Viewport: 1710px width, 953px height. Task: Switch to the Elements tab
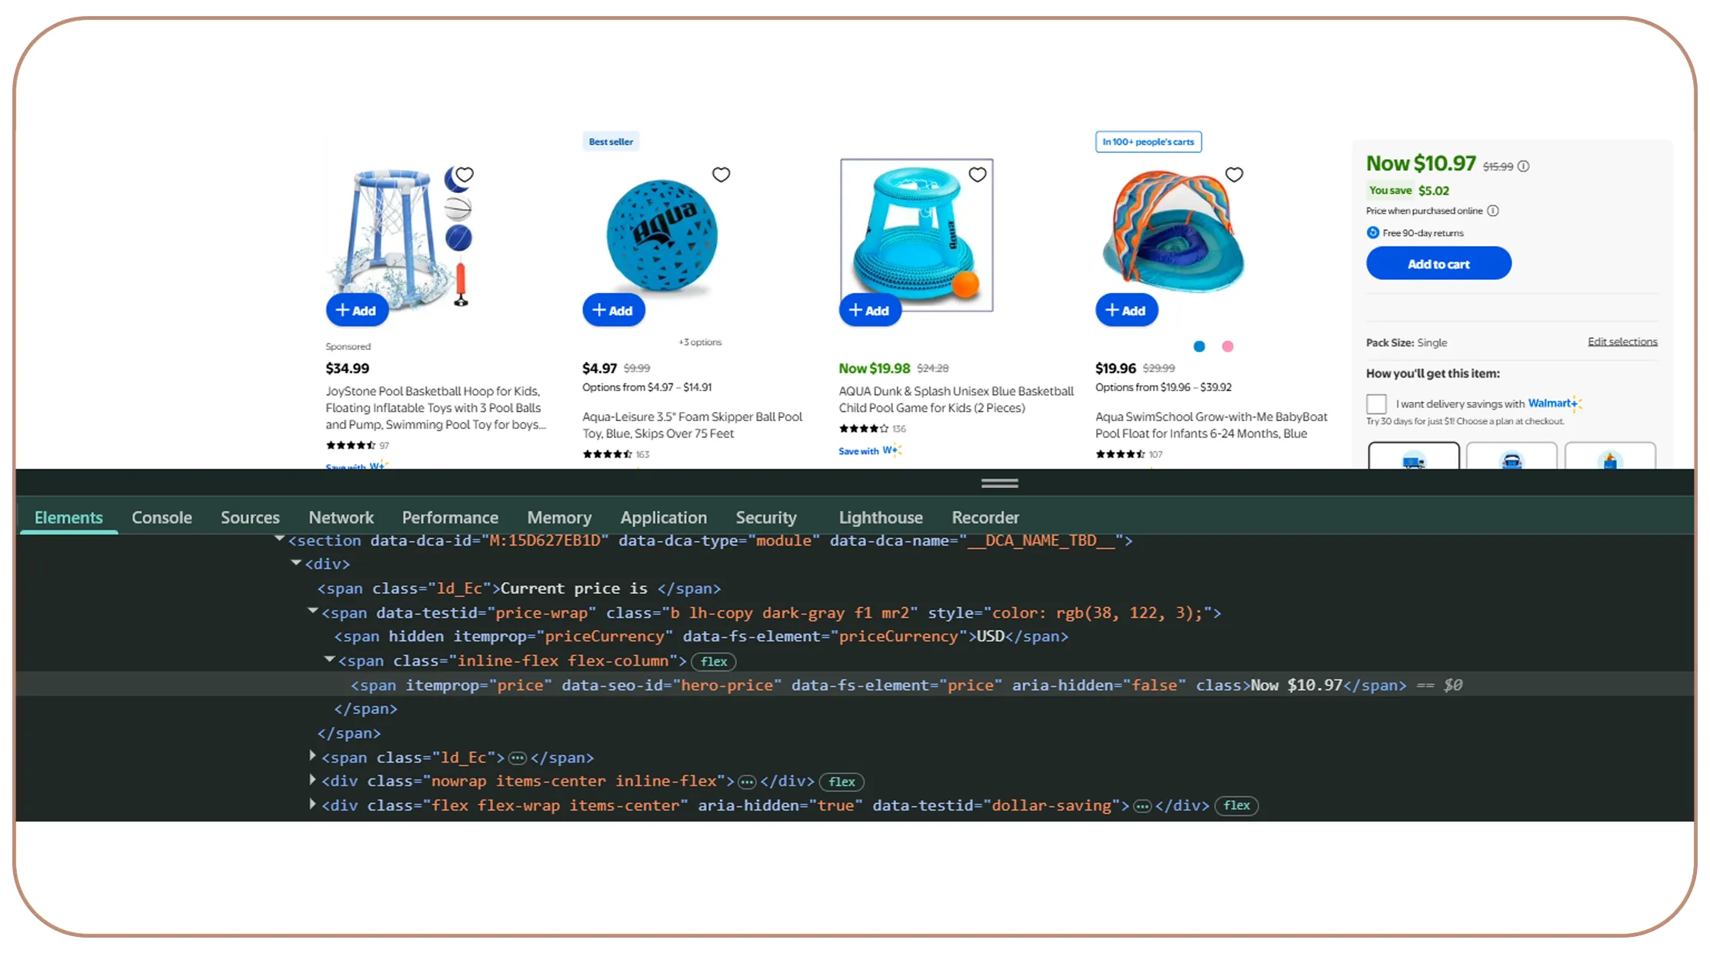coord(68,518)
